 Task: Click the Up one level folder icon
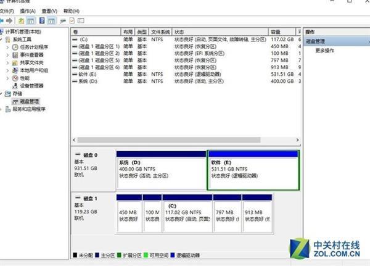pos(21,20)
